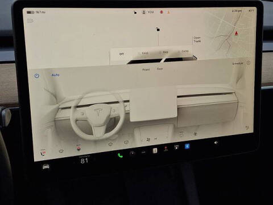Tap the 81 cabin temperature setting
The height and width of the screenshot is (205, 273).
coord(84,161)
